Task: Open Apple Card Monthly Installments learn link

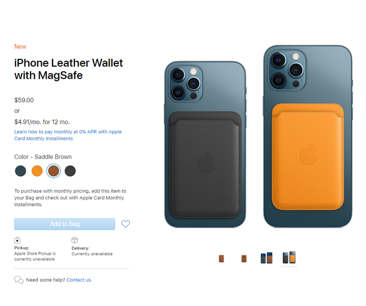Action: (x=68, y=135)
